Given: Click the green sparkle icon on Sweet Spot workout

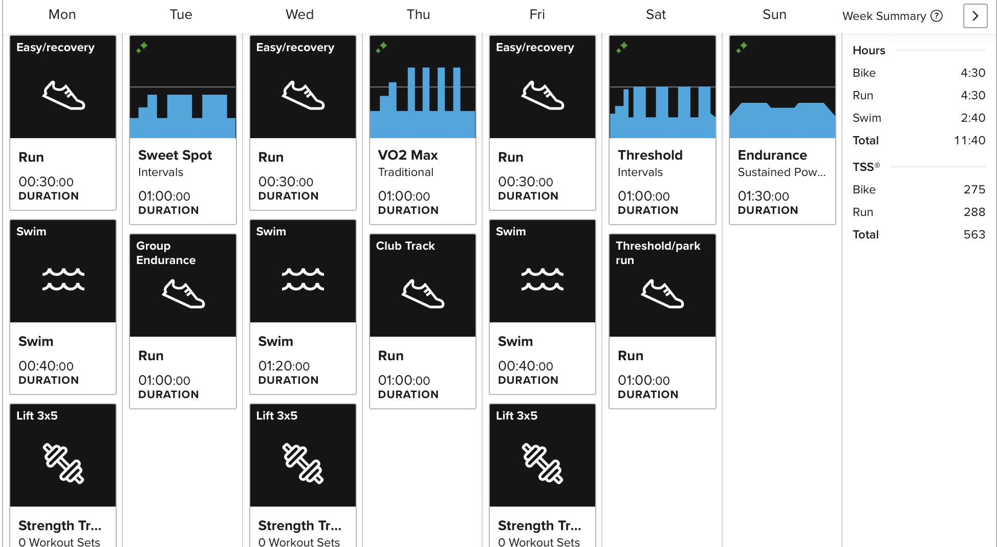Looking at the screenshot, I should (142, 47).
